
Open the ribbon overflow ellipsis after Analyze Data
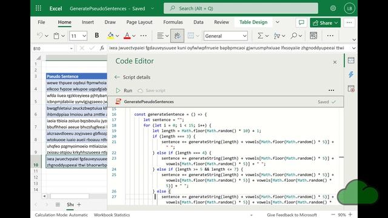330,36
